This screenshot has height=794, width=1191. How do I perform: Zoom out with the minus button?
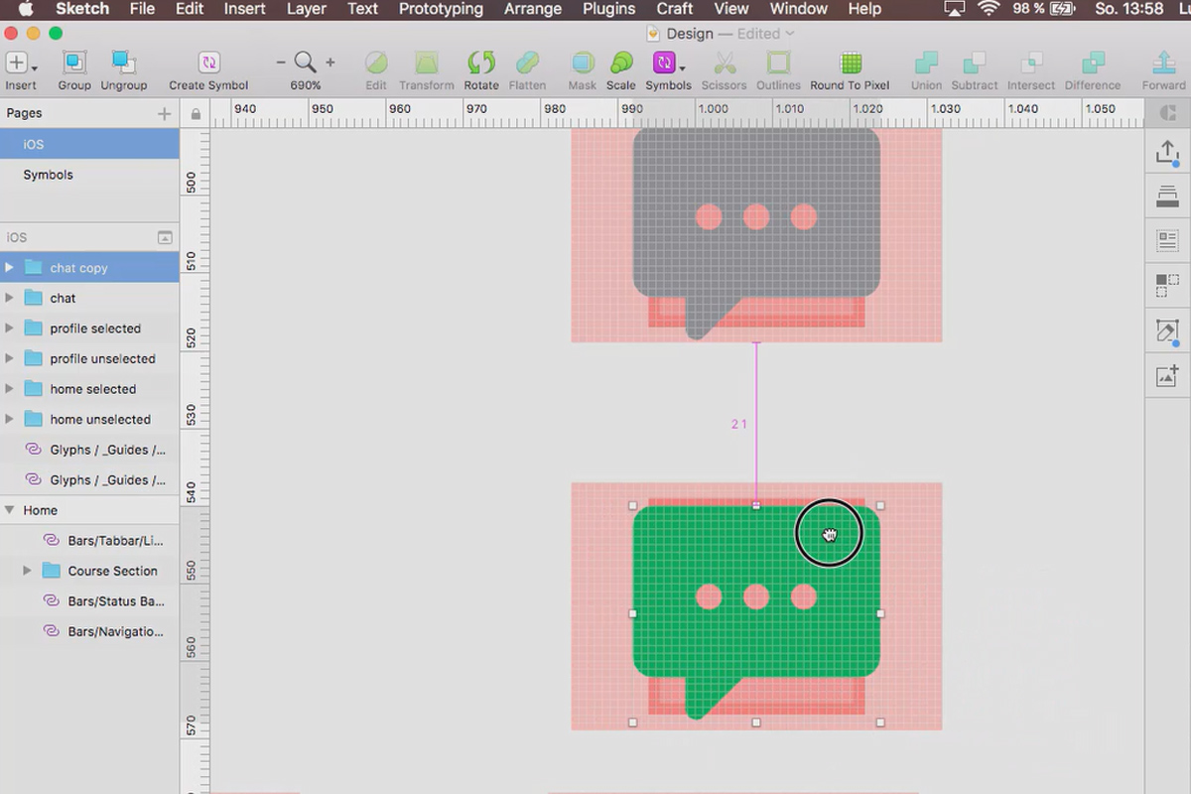point(281,63)
